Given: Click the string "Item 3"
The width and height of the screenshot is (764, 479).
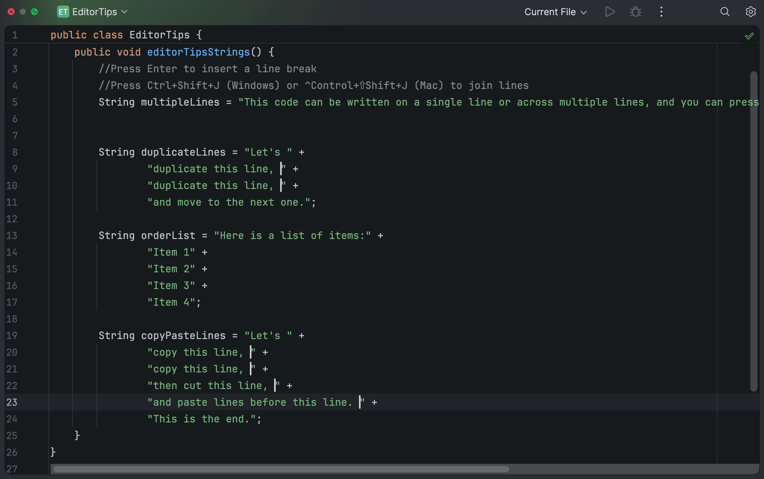Looking at the screenshot, I should tap(171, 286).
